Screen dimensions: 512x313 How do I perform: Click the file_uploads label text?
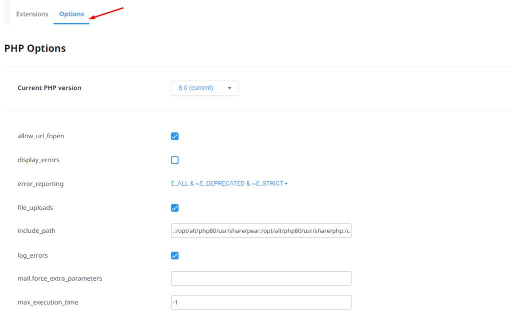click(x=35, y=208)
